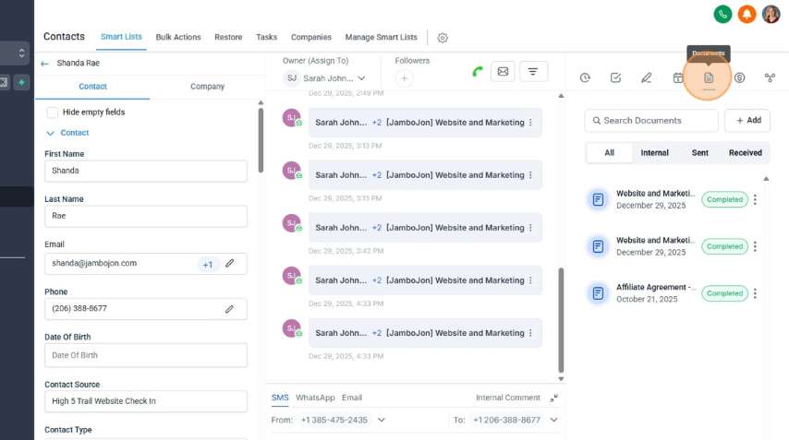Click the Search Documents field
The height and width of the screenshot is (440, 789).
[x=651, y=120]
